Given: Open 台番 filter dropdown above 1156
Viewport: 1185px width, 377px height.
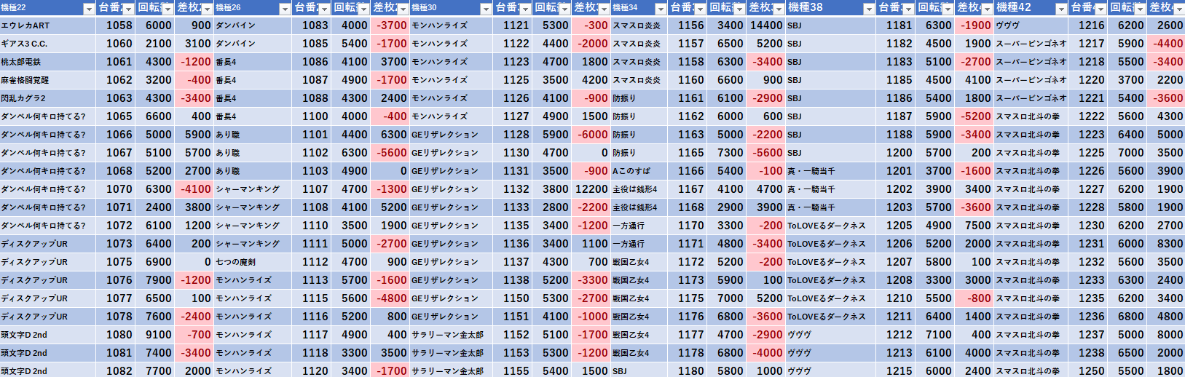Looking at the screenshot, I should pos(700,9).
